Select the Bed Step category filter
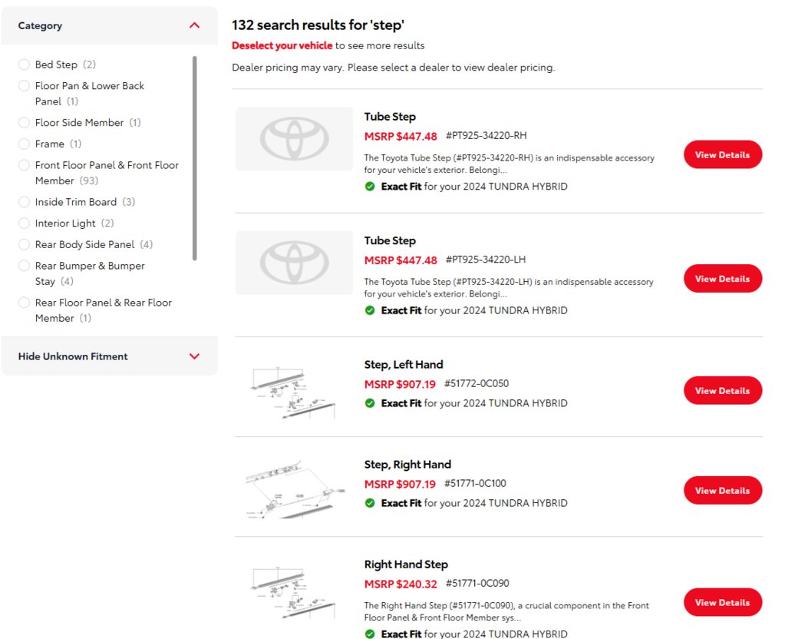The height and width of the screenshot is (639, 785). click(x=25, y=65)
